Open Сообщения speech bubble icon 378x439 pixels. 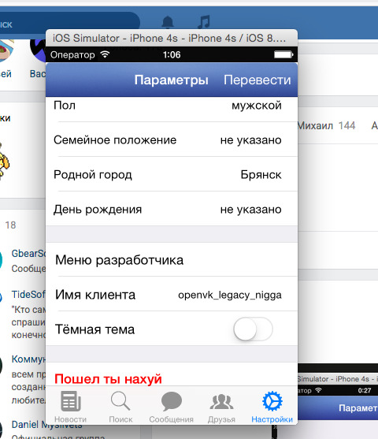coord(171,401)
